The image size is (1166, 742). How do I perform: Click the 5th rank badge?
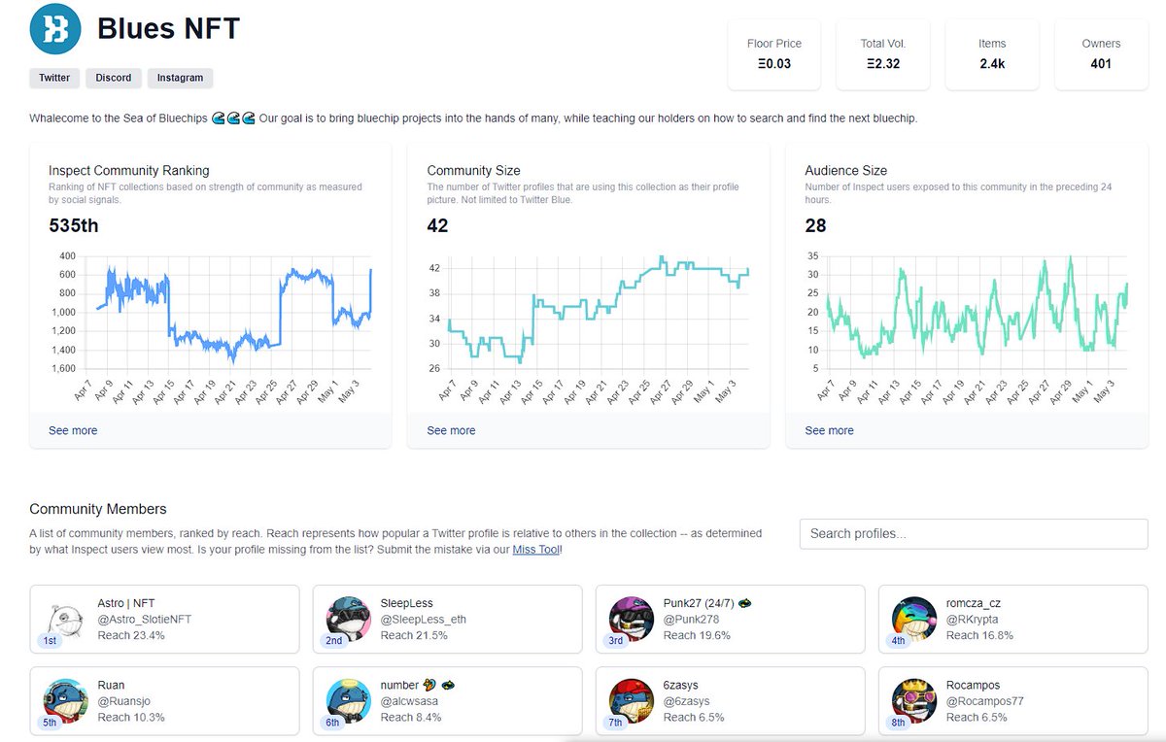[x=50, y=723]
